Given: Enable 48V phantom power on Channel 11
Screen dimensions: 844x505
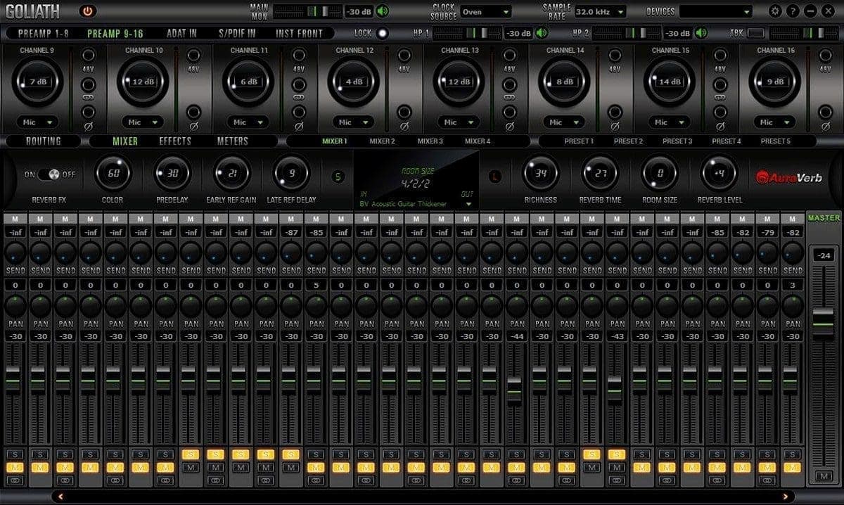Looking at the screenshot, I should coord(299,56).
